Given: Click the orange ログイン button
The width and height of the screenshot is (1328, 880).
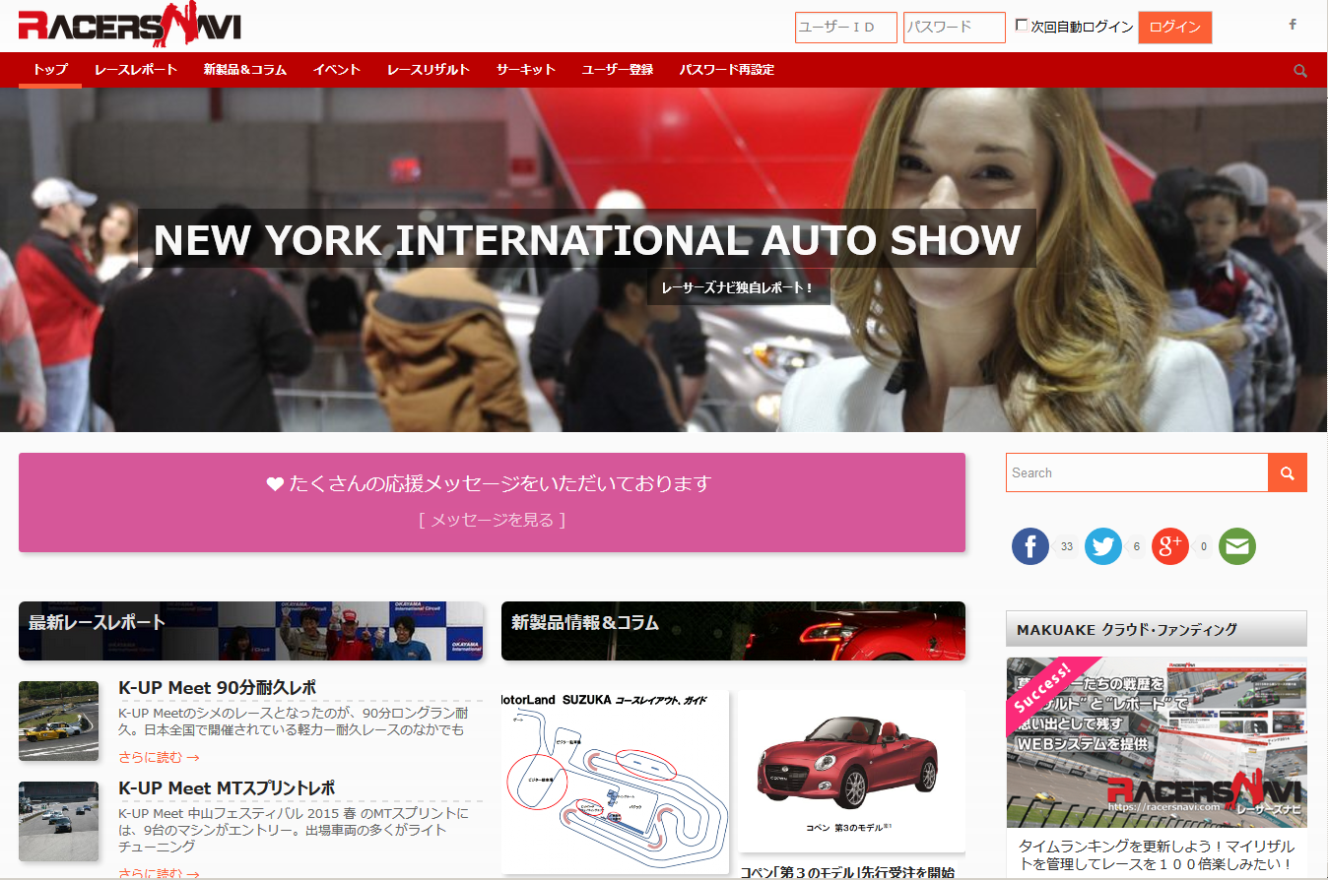Looking at the screenshot, I should click(x=1174, y=28).
